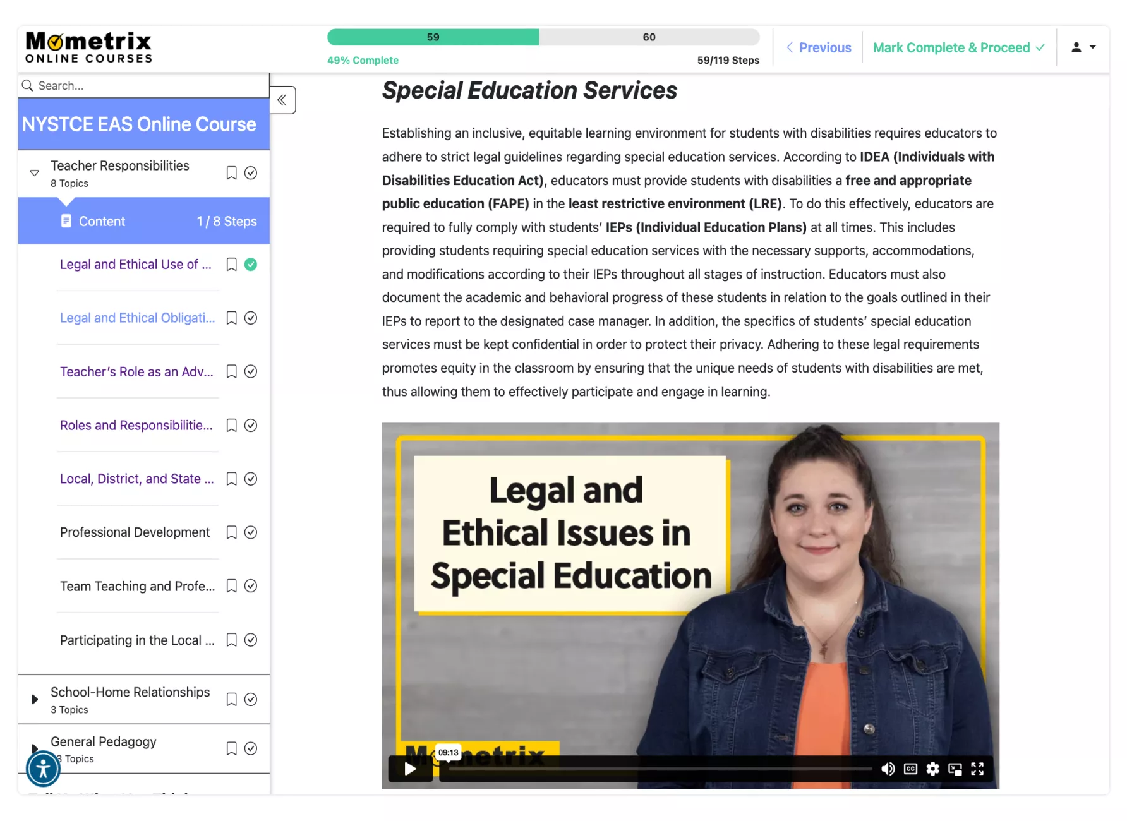Mark Teacher's Role as an Advocate complete

(251, 371)
